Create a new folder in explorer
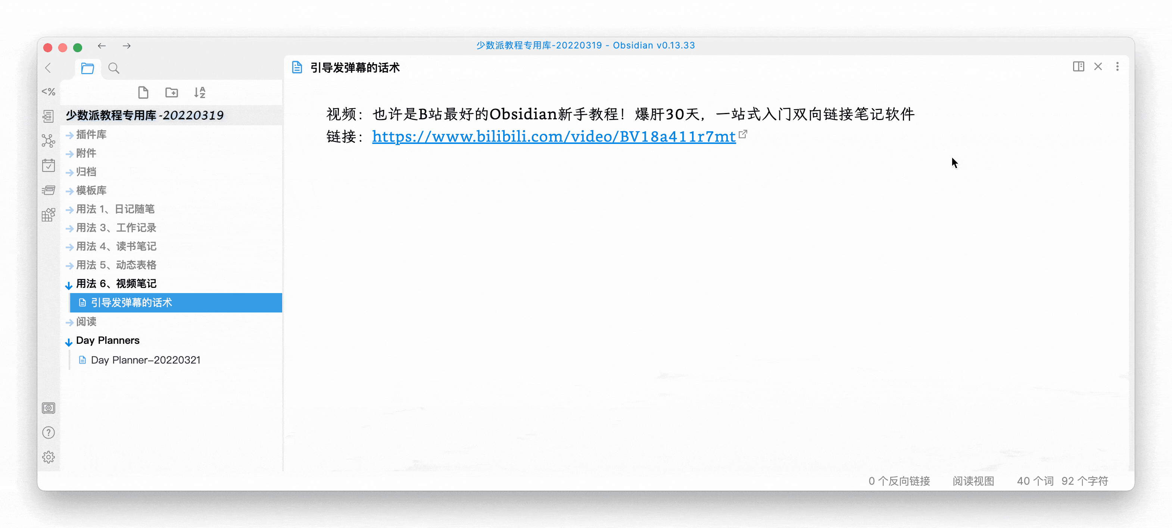The width and height of the screenshot is (1172, 528). [172, 93]
